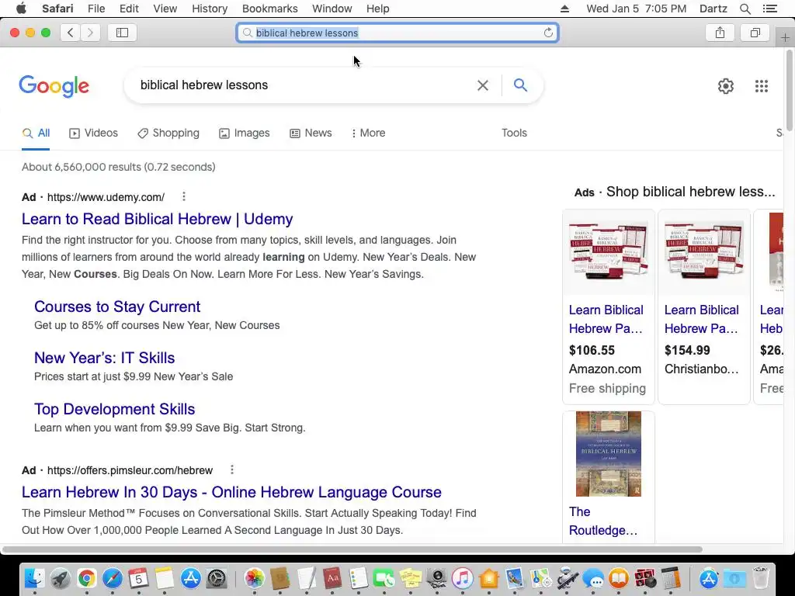Screen dimensions: 795x596
Task: Click the Safari address bar field
Action: pos(397,33)
